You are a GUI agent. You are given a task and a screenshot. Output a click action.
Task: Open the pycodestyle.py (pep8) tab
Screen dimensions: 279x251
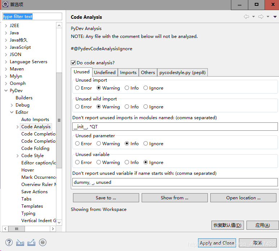183,73
